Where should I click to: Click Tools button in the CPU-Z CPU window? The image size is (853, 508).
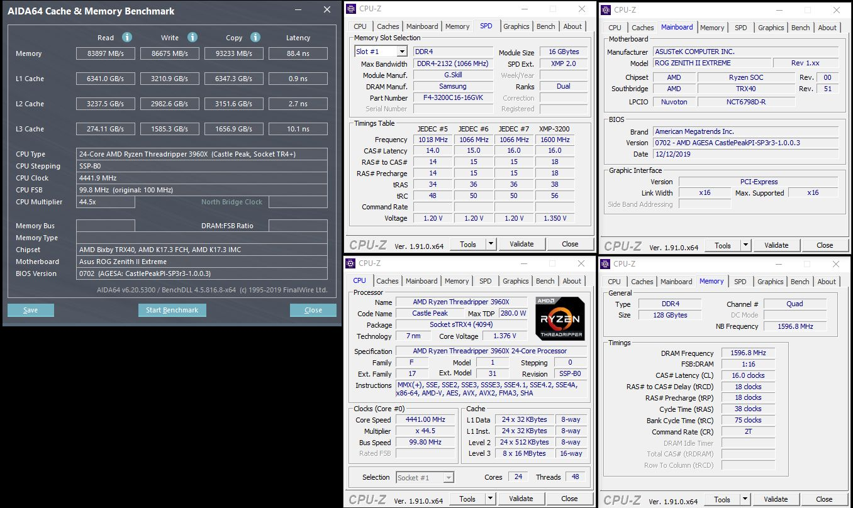pyautogui.click(x=467, y=499)
